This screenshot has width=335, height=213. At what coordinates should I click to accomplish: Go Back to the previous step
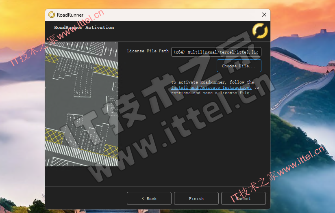coord(149,198)
